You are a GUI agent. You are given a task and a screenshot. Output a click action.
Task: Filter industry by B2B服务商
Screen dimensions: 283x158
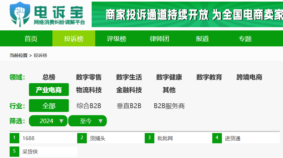click(x=169, y=106)
